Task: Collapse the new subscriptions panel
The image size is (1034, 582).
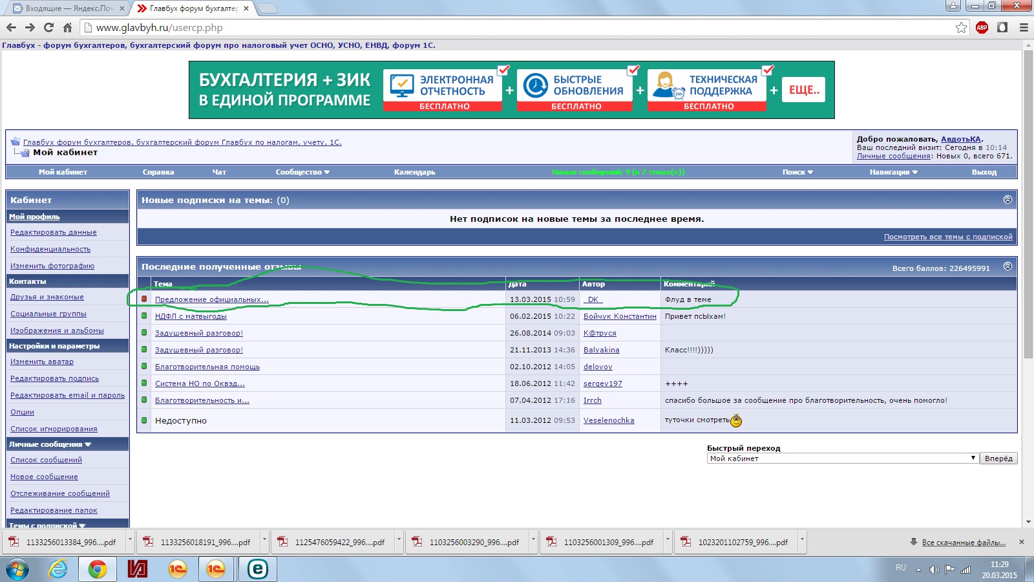Action: 1008,200
